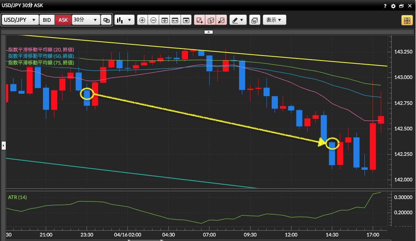Click the 142.500 price axis label
The height and width of the screenshot is (241, 416).
point(403,129)
